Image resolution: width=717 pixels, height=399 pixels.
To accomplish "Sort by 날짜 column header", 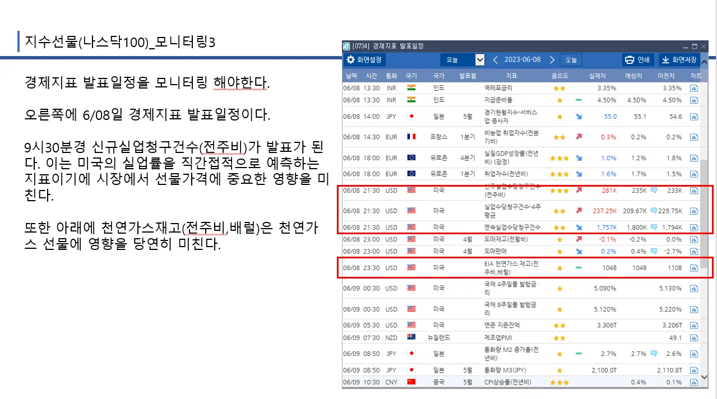I will pos(351,75).
